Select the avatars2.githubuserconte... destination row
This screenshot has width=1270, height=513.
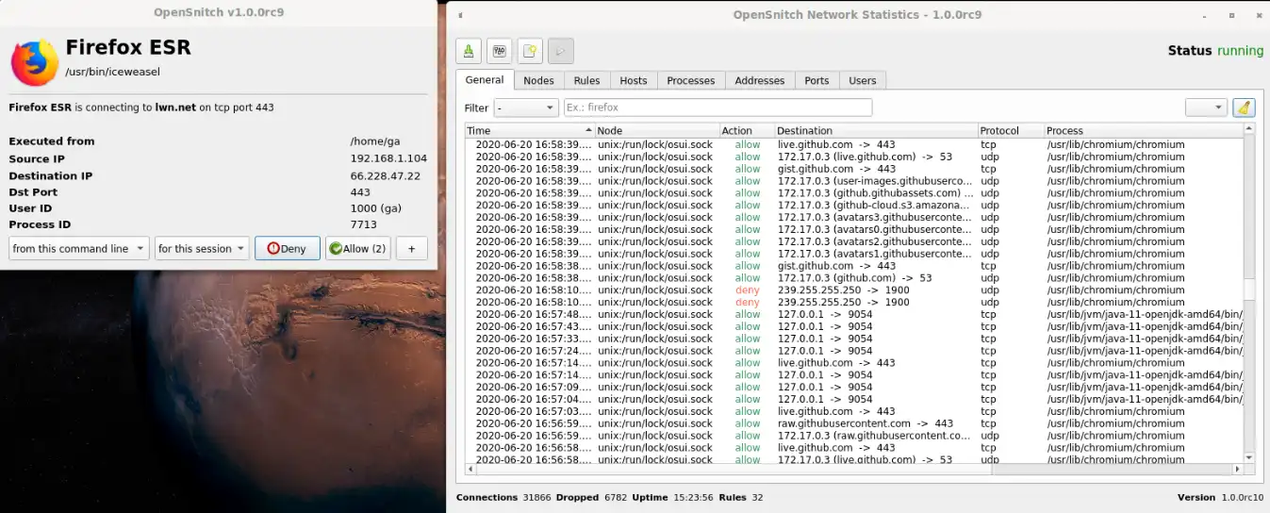pyautogui.click(x=855, y=241)
